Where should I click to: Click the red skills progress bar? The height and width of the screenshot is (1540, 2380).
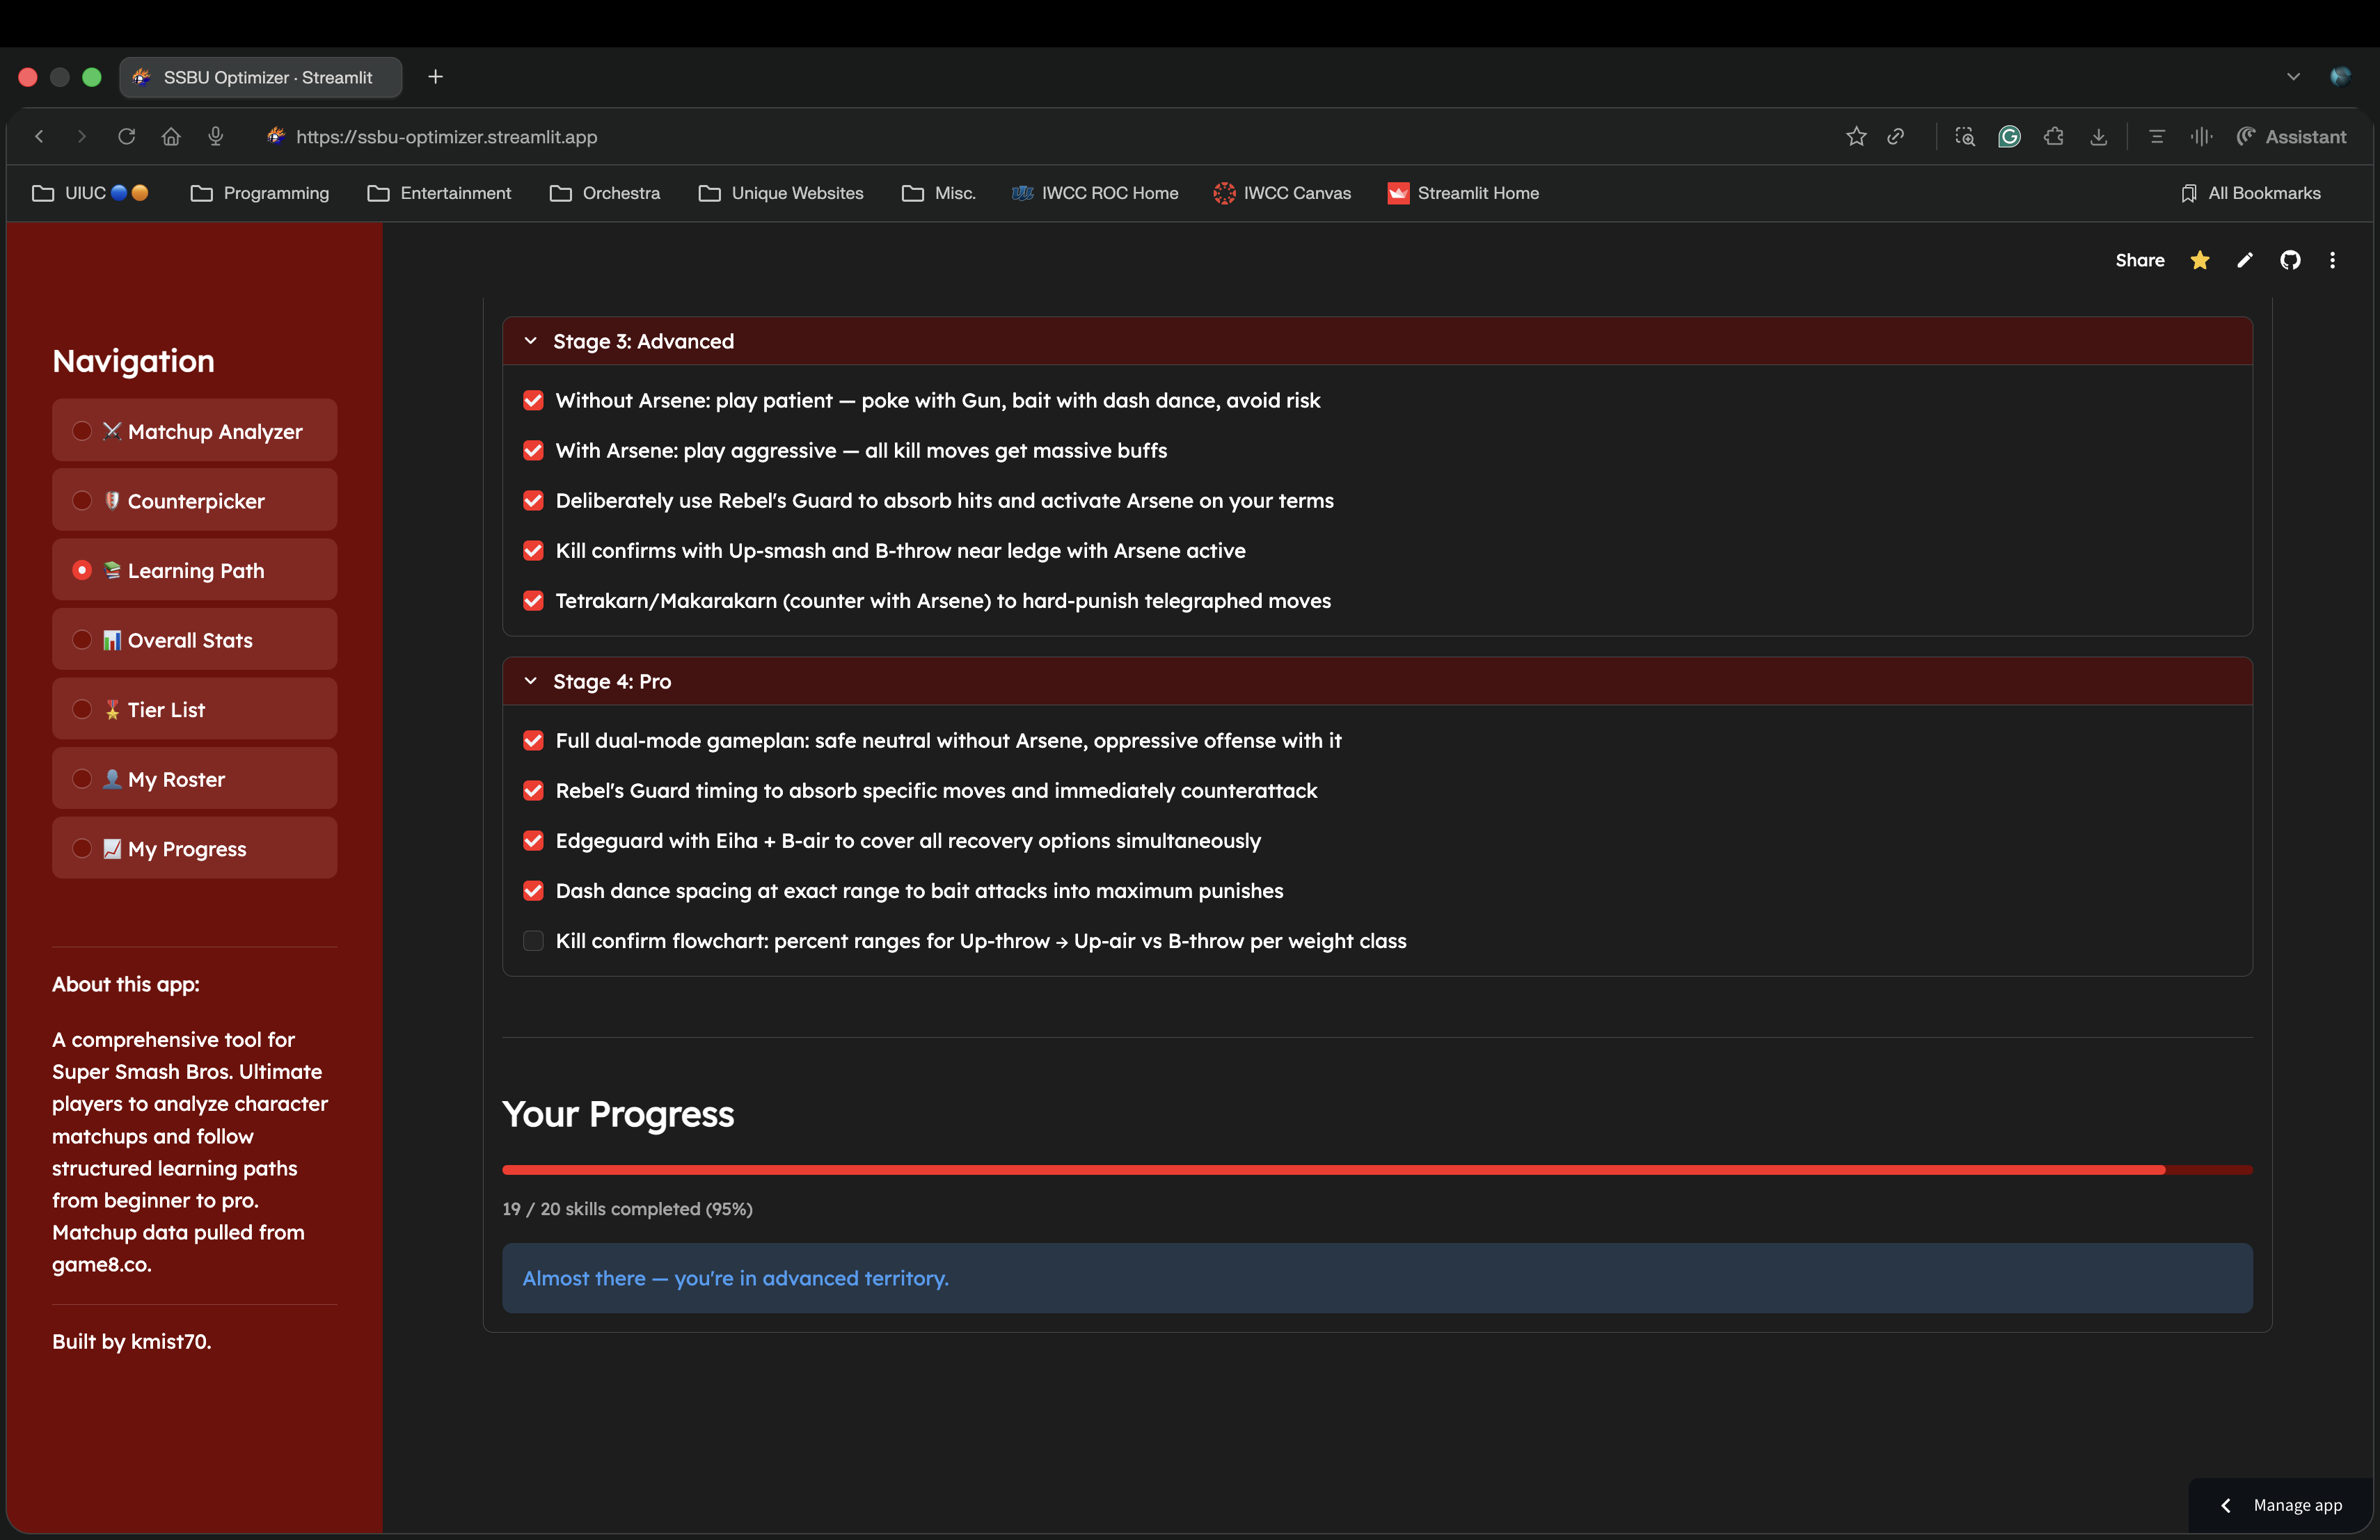tap(1377, 1169)
